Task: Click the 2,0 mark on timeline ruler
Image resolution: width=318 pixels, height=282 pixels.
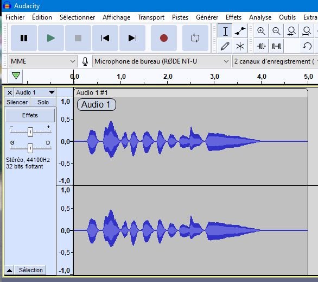Action: (168, 77)
